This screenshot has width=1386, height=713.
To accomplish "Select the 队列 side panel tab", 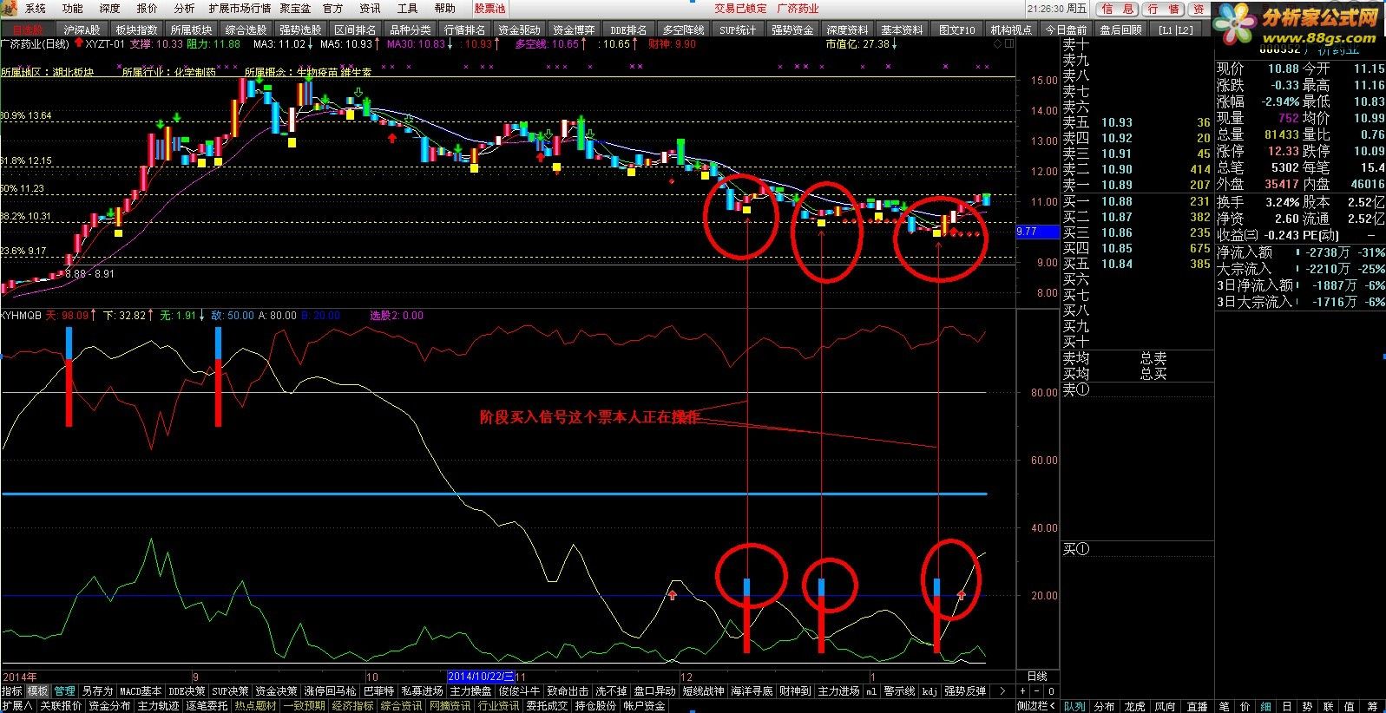I will (1074, 706).
